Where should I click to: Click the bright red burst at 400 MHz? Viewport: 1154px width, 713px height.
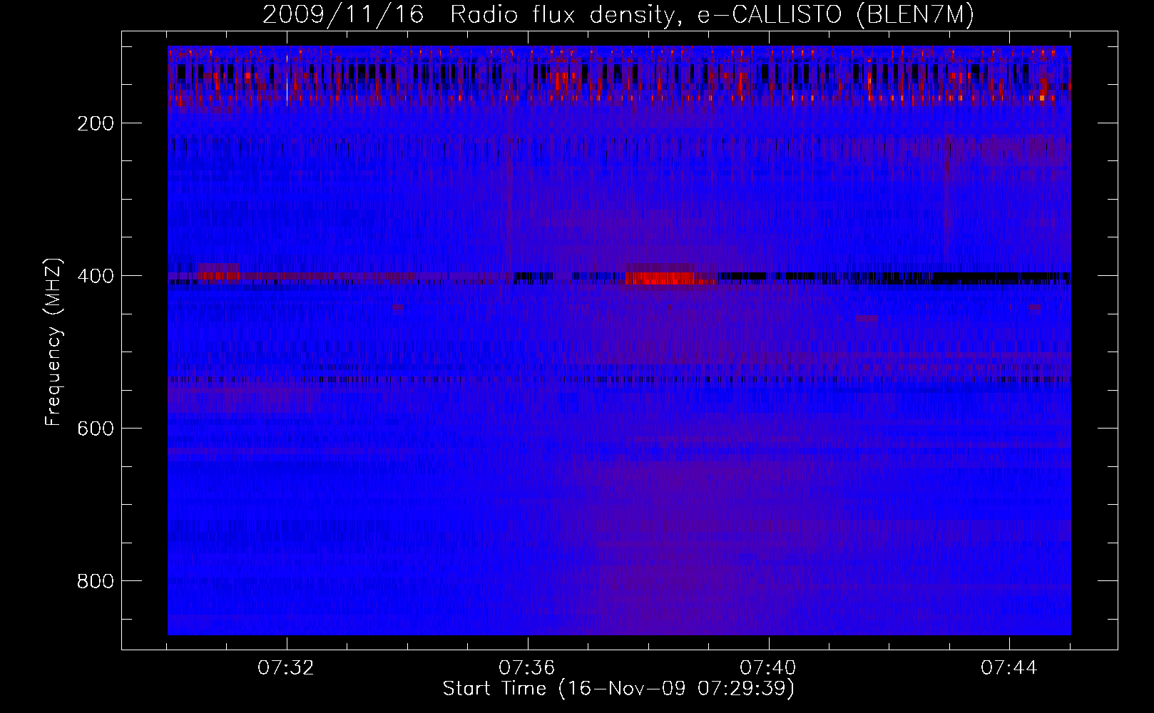pos(670,276)
